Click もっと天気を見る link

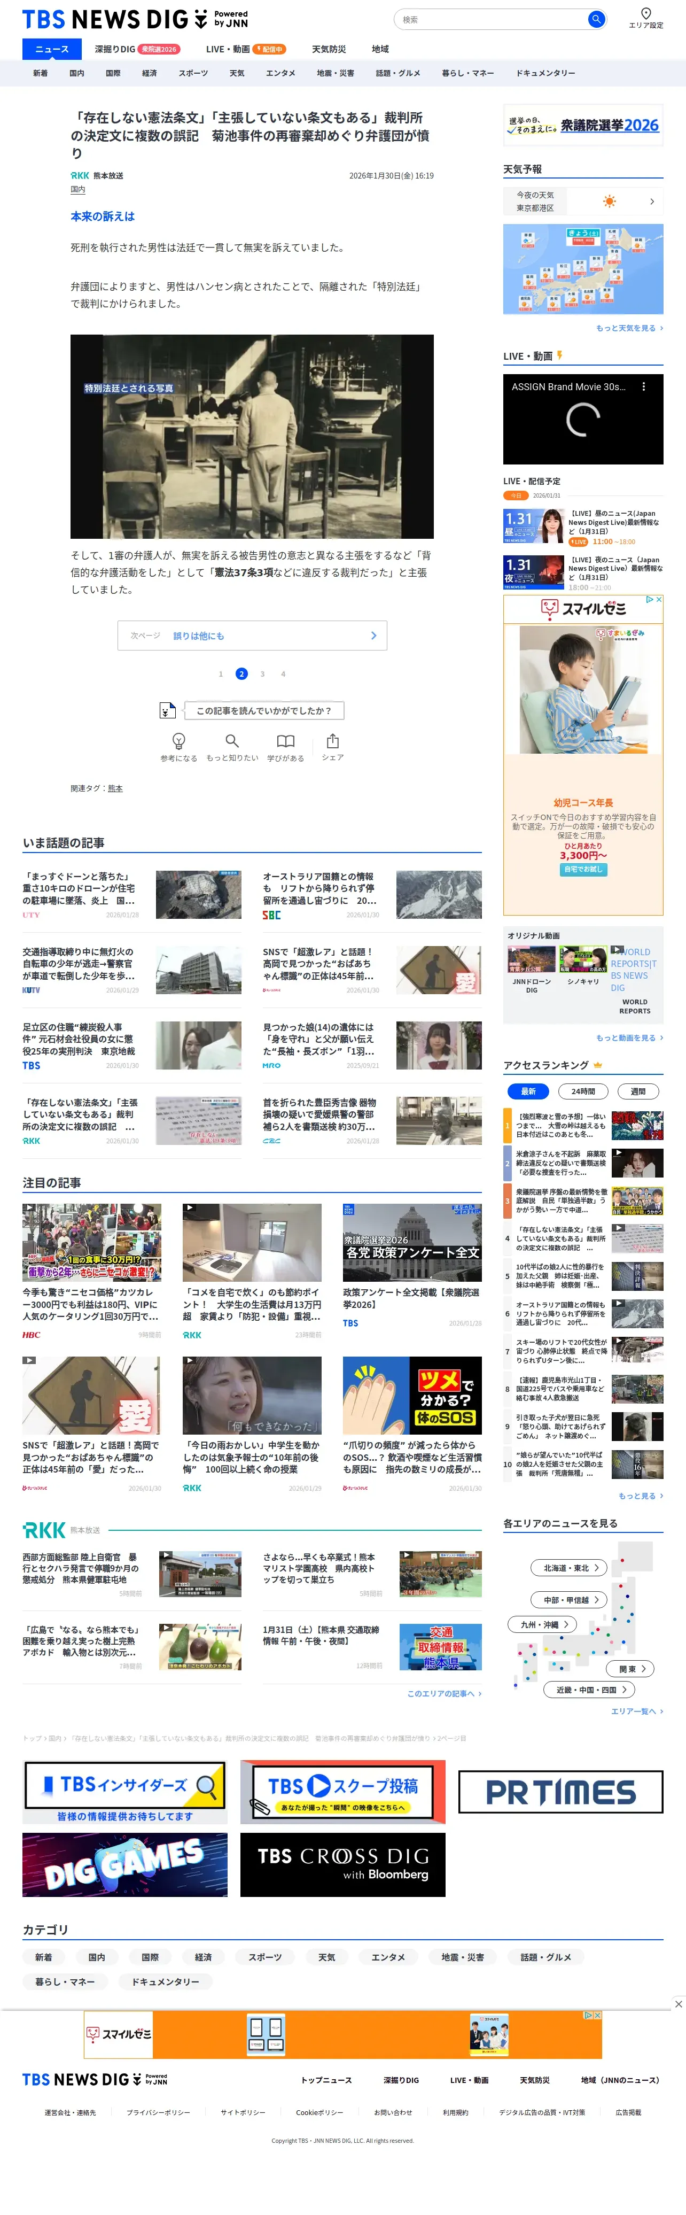click(629, 328)
